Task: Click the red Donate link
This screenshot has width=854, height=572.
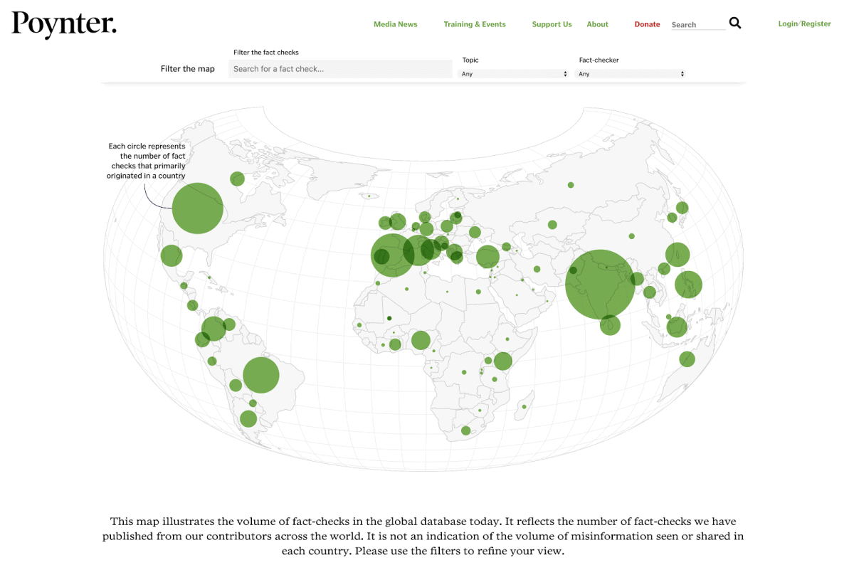Action: click(x=648, y=24)
